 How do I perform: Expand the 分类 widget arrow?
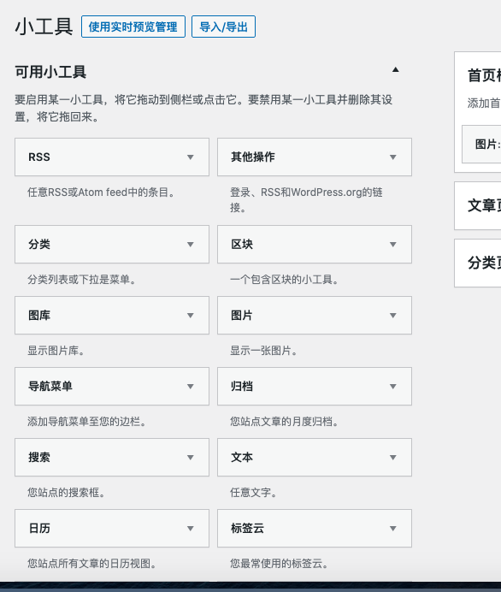click(x=191, y=245)
